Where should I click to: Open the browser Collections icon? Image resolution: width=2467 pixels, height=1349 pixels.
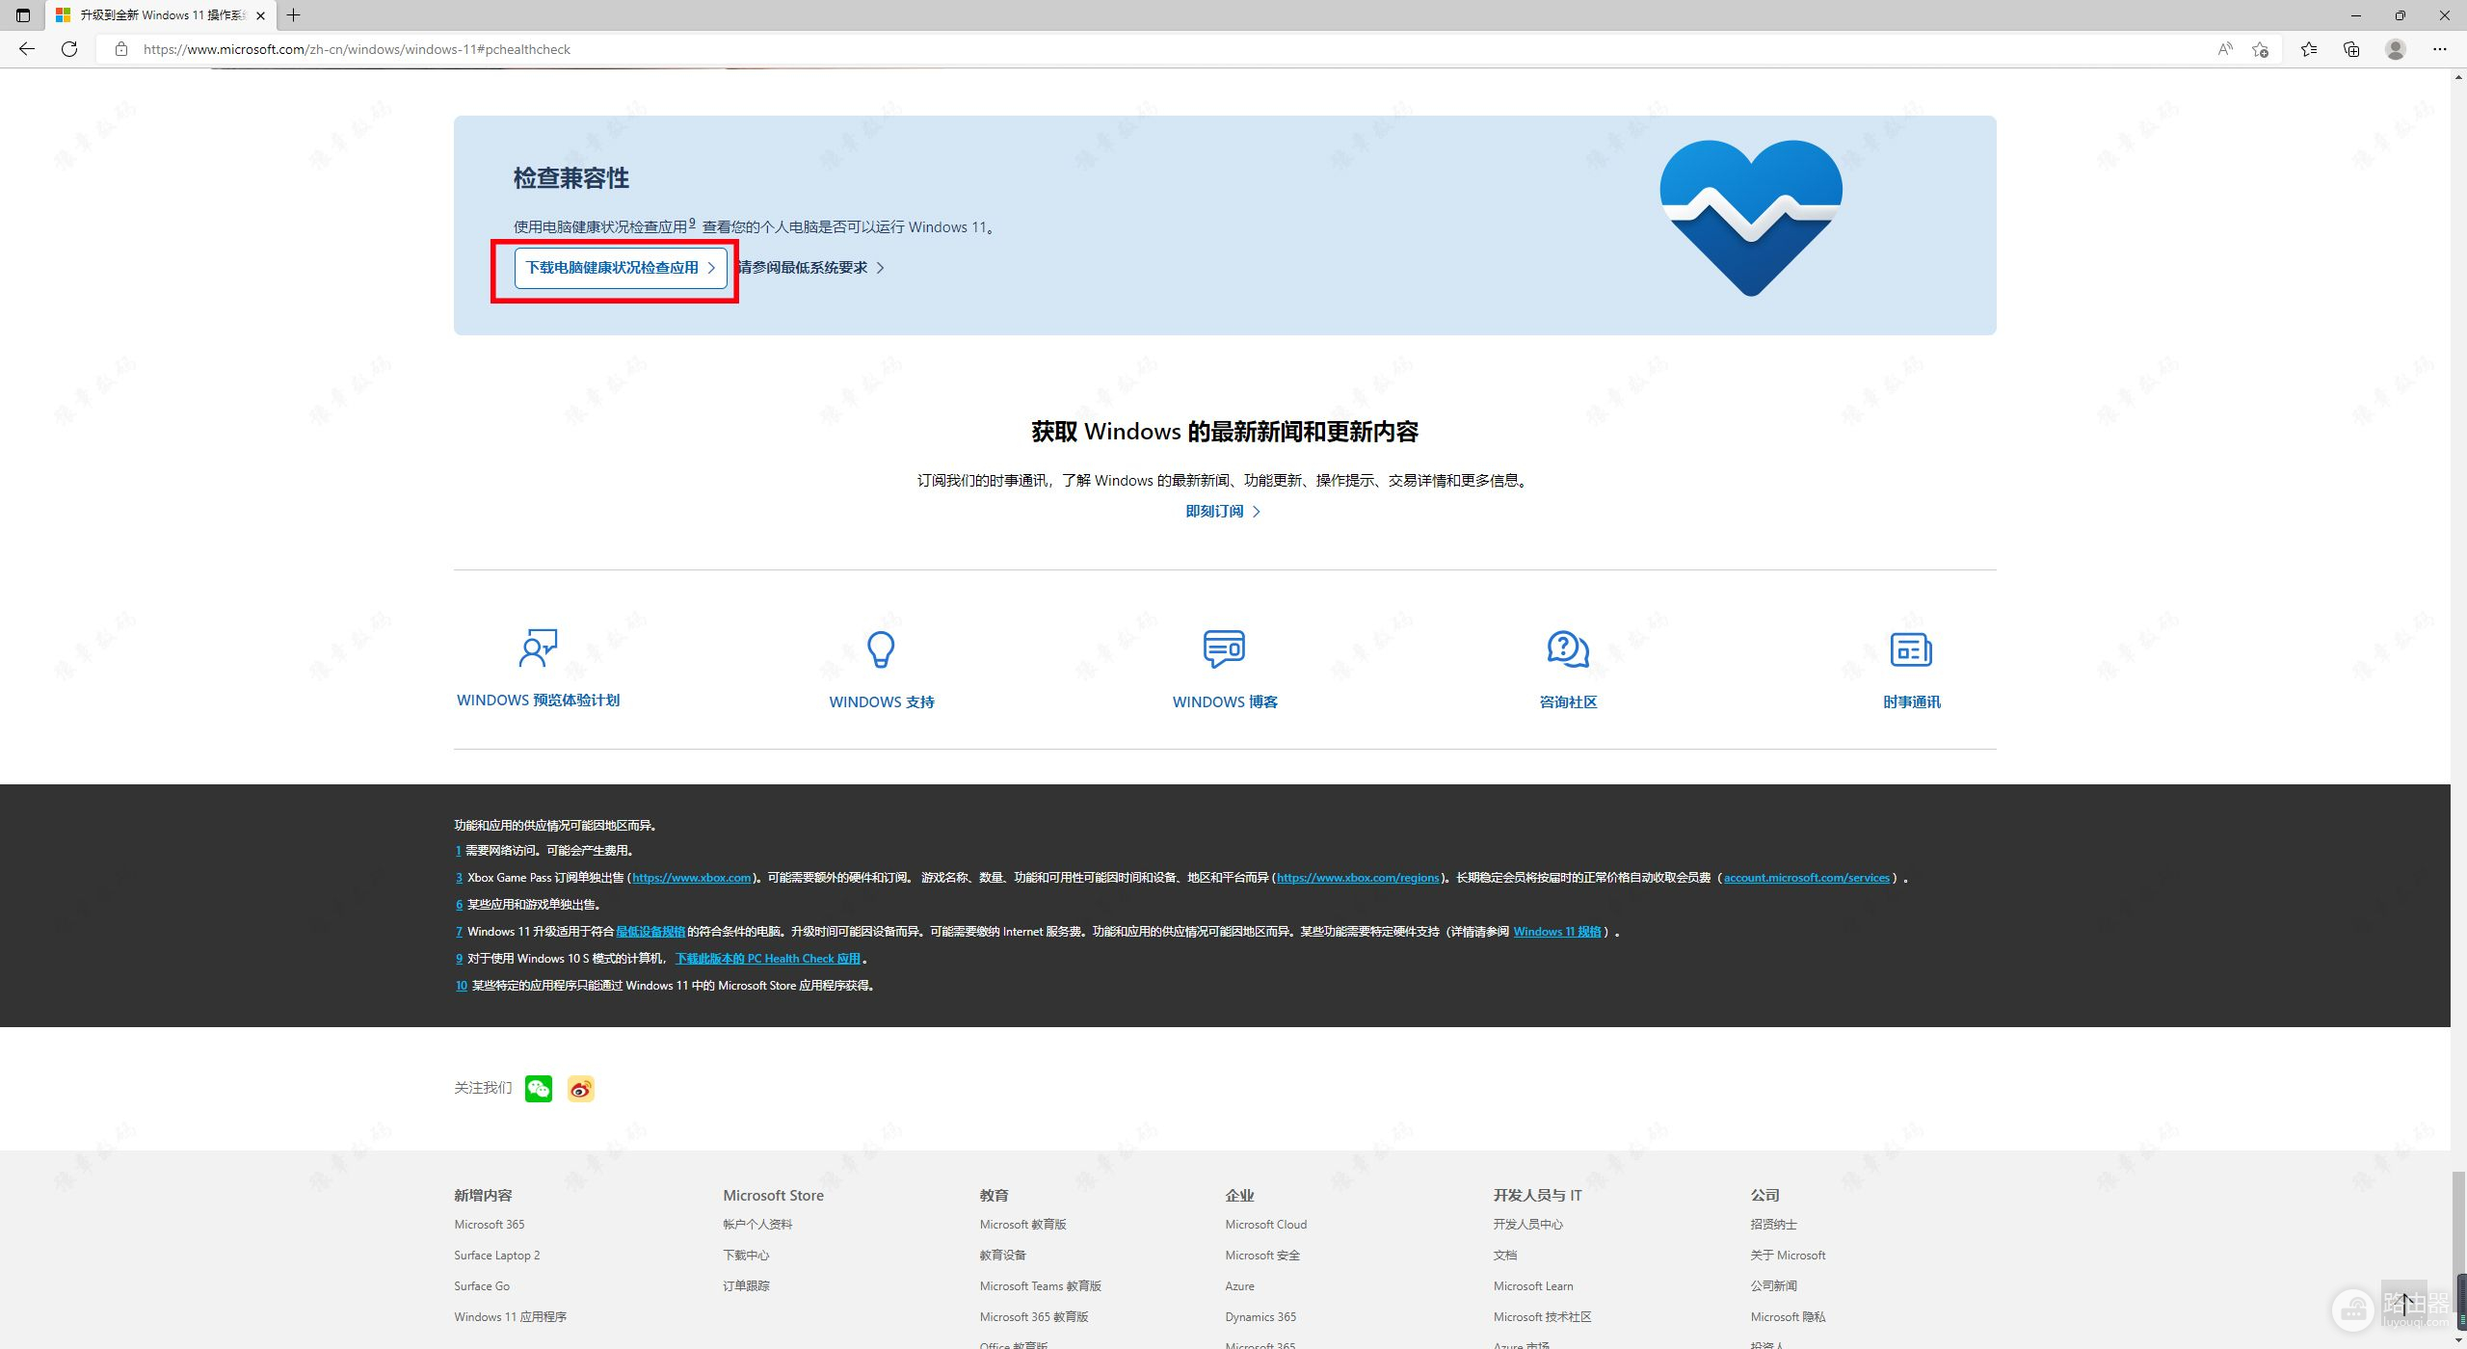[2351, 49]
